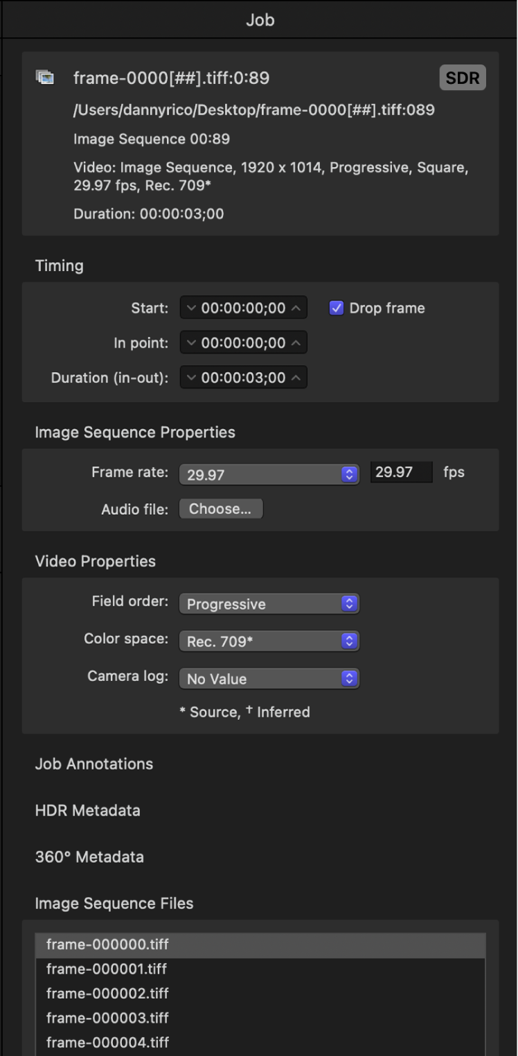The height and width of the screenshot is (1056, 518).
Task: Click the Field order dropdown arrows icon
Action: pos(350,604)
